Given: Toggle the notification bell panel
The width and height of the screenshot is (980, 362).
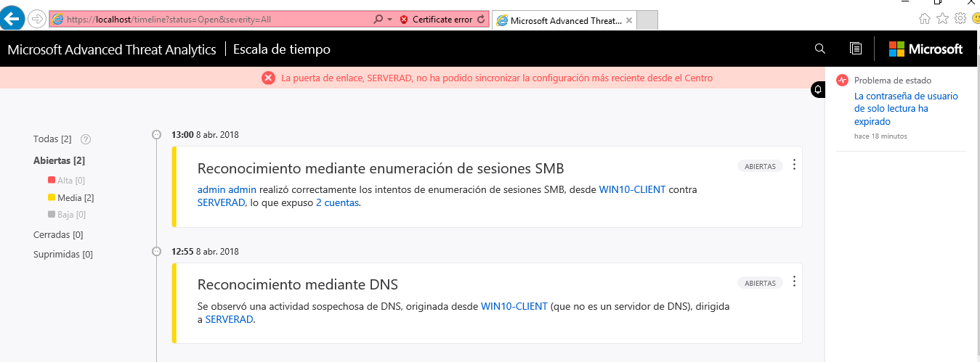Looking at the screenshot, I should tap(818, 90).
